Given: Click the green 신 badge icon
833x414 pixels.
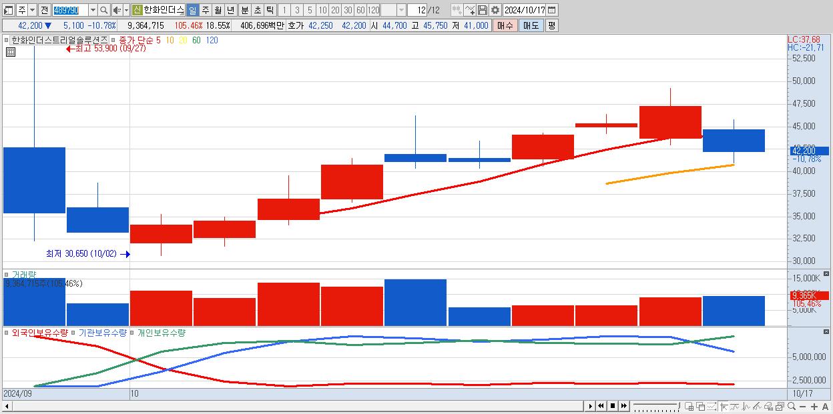Looking at the screenshot, I should point(136,10).
